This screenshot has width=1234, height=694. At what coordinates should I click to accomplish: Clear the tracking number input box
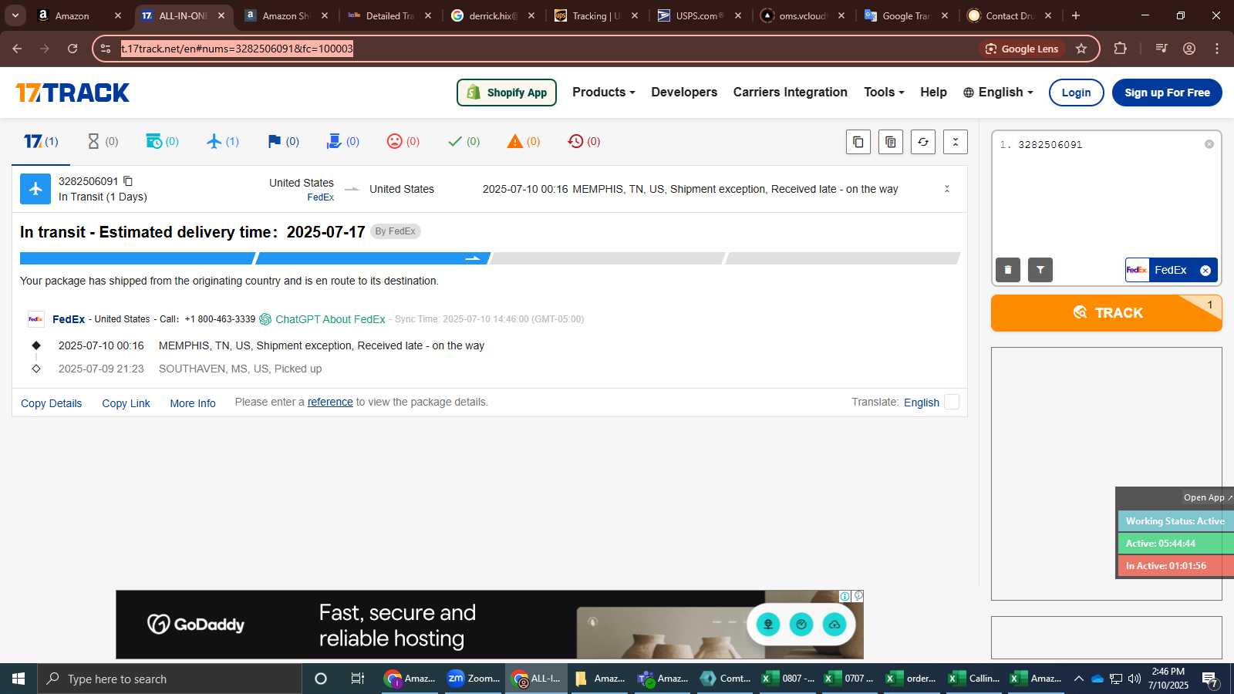pos(1209,144)
